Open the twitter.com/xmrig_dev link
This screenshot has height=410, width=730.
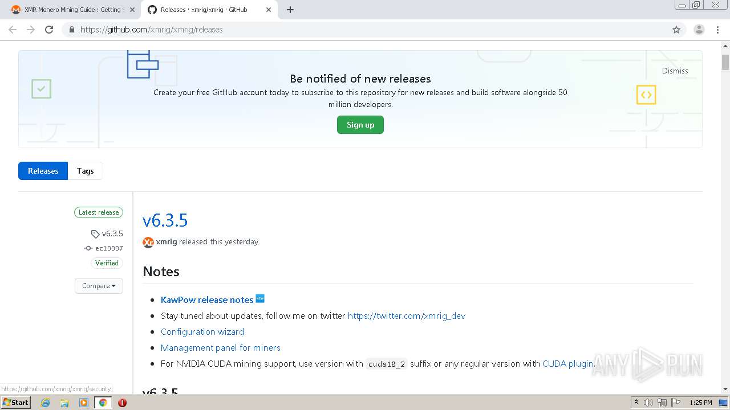407,315
